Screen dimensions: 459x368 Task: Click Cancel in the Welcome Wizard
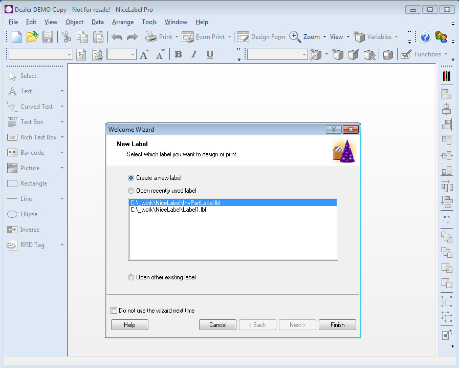pos(217,325)
